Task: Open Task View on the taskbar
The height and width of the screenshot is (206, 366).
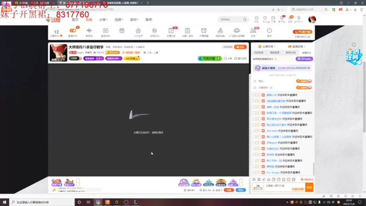Action: tap(88, 202)
